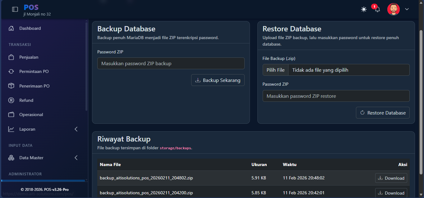Open the Operasional menu item
Viewport: 424px width, 198px height.
(31, 115)
